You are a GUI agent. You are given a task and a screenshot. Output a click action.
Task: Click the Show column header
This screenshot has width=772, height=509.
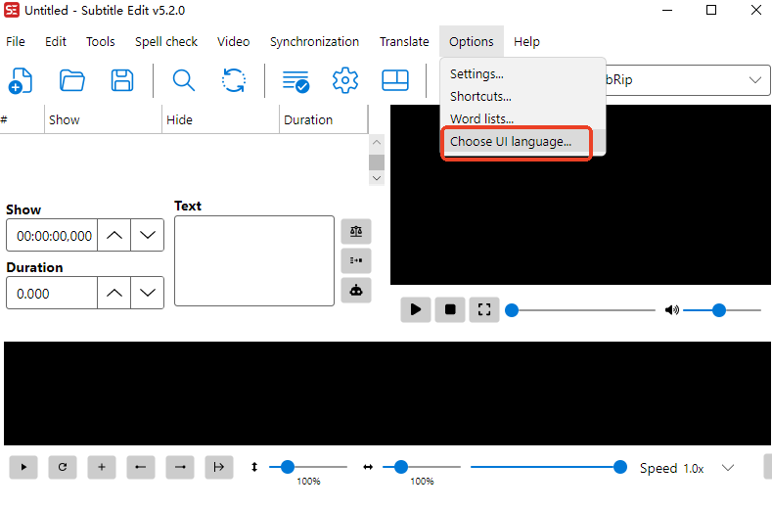[103, 119]
